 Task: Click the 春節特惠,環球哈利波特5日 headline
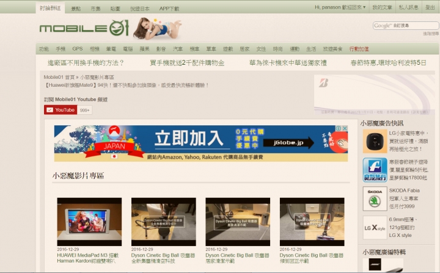coord(389,63)
